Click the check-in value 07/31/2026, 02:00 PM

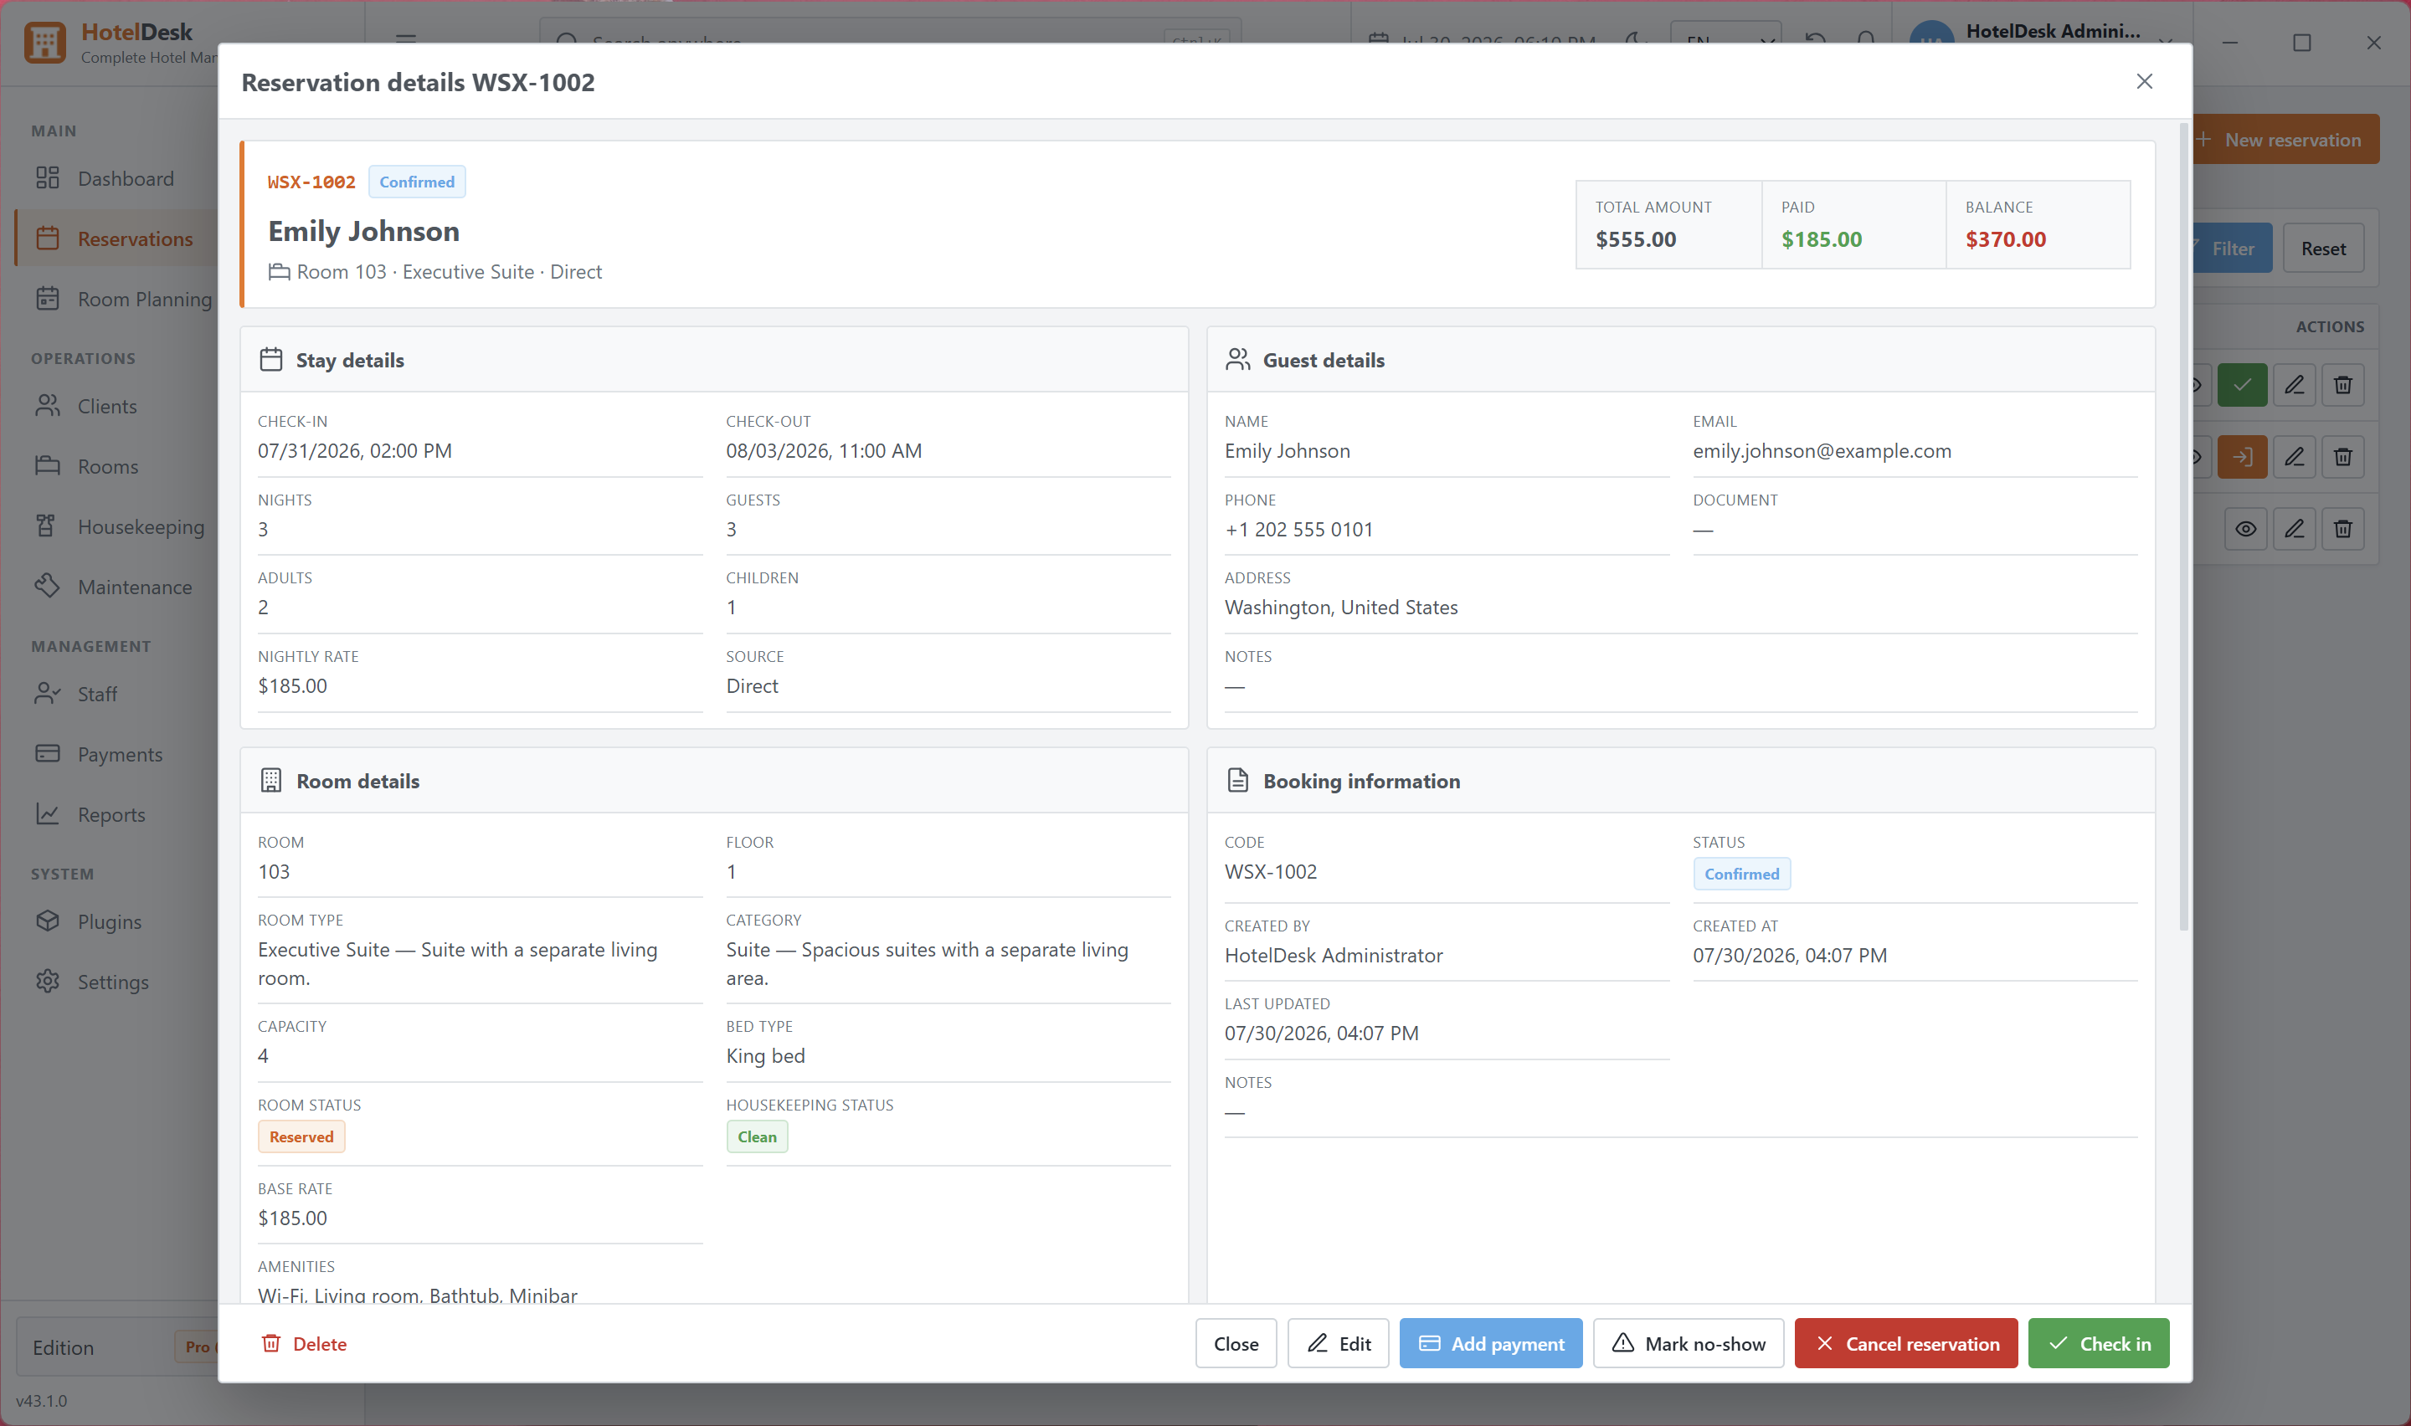355,451
